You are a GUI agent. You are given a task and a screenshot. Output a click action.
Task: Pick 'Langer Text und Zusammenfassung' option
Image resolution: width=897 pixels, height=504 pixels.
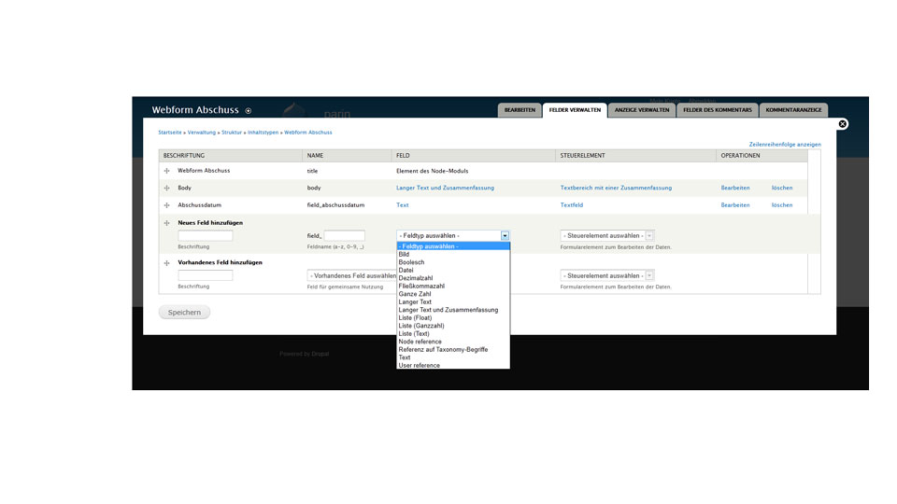[448, 310]
